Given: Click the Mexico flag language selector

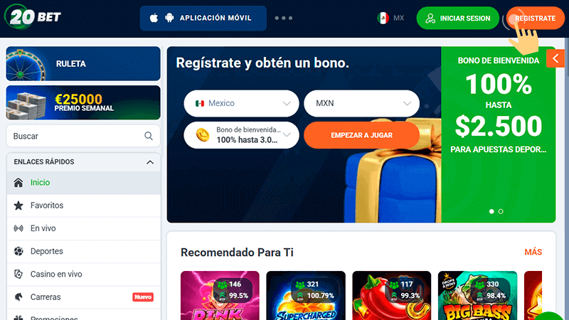Looking at the screenshot, I should (x=390, y=18).
